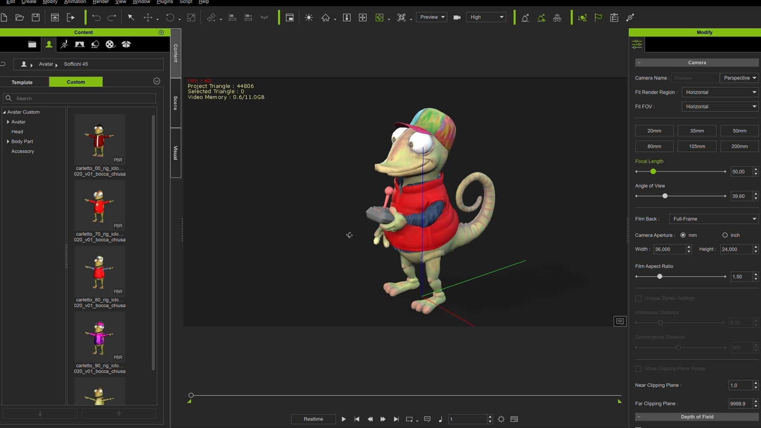
Task: Adjust the Film Aspect Ratio slider handle
Action: click(x=660, y=277)
